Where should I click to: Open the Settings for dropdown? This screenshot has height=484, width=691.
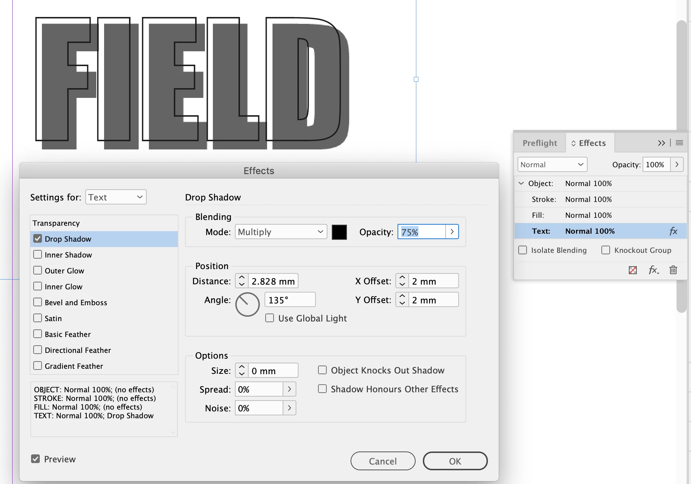[x=116, y=197]
